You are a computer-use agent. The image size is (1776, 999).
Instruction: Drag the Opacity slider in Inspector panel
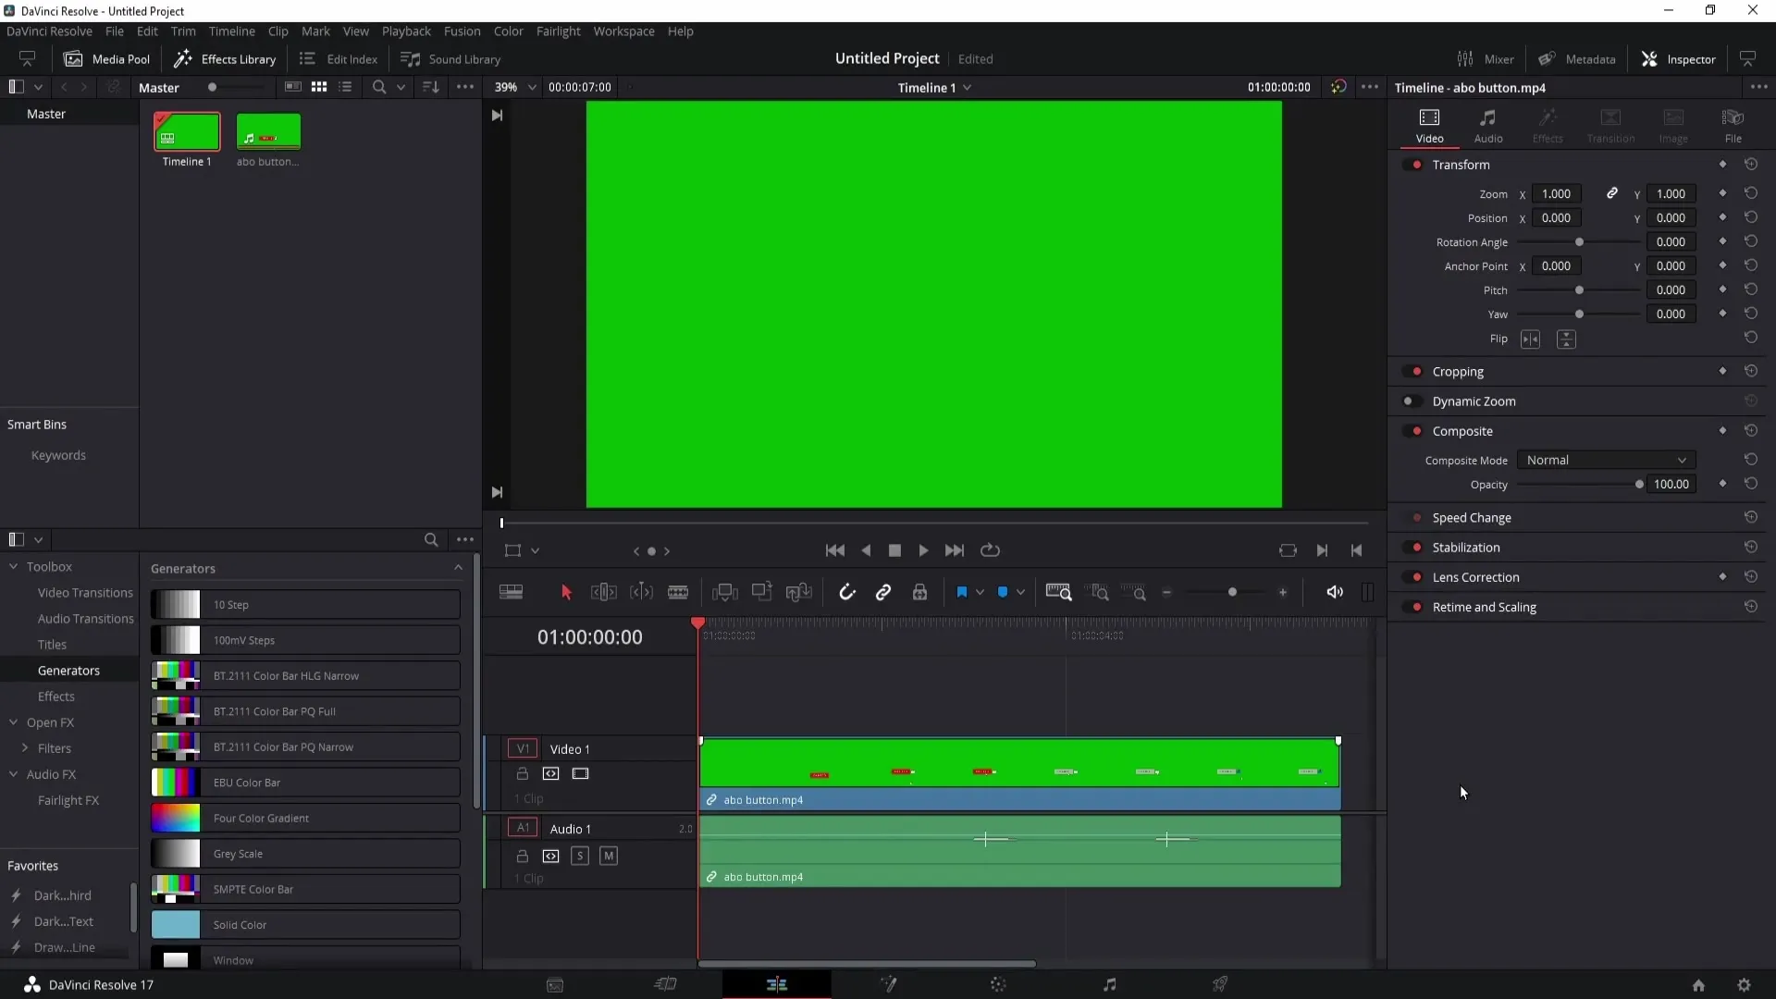pos(1638,485)
